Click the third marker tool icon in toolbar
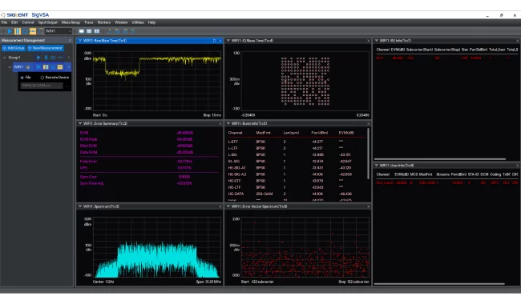Viewport: 521px width, 304px height. pyautogui.click(x=125, y=31)
